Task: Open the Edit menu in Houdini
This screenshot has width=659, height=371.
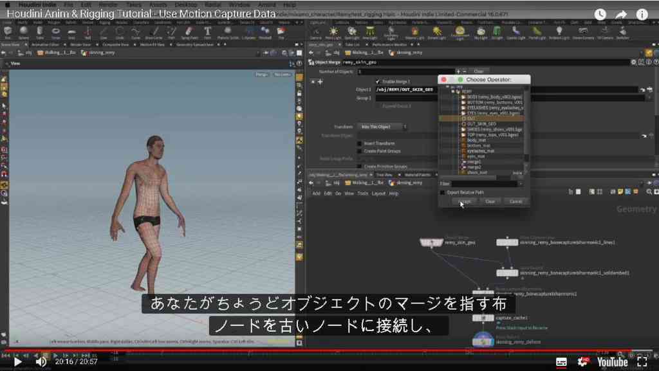Action: point(86,5)
